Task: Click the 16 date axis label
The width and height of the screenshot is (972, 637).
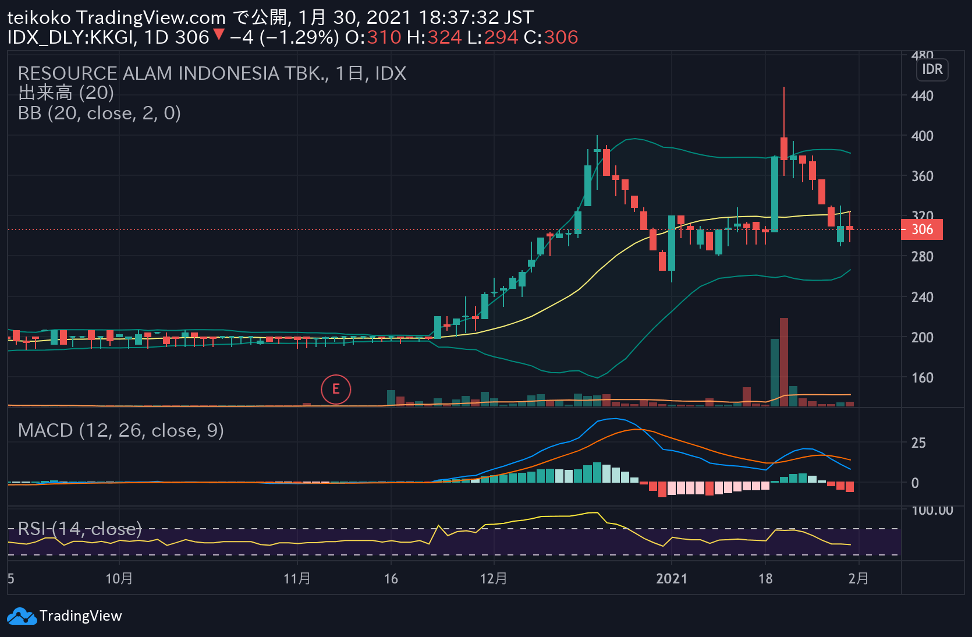Action: pyautogui.click(x=391, y=579)
